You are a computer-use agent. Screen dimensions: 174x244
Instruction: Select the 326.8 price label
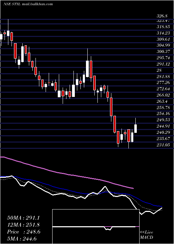click(162, 16)
